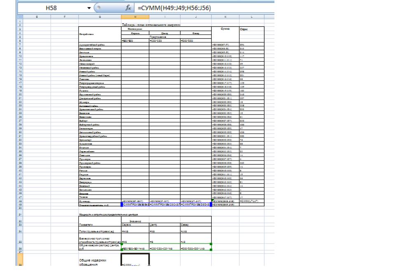Select column E header
The image size is (395, 274).
(x=37, y=17)
